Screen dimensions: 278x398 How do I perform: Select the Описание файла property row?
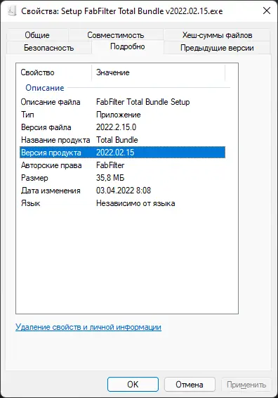coord(123,102)
